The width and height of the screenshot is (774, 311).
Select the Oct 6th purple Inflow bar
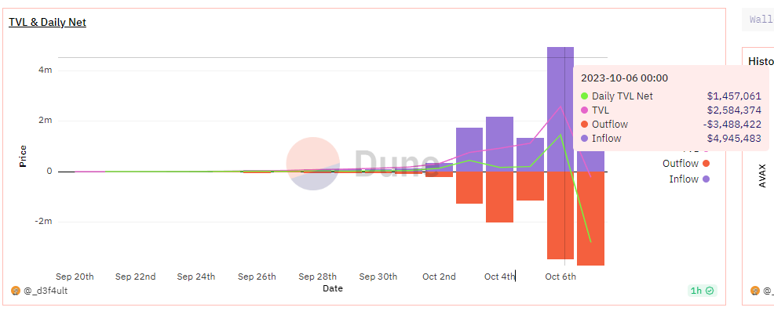point(560,110)
